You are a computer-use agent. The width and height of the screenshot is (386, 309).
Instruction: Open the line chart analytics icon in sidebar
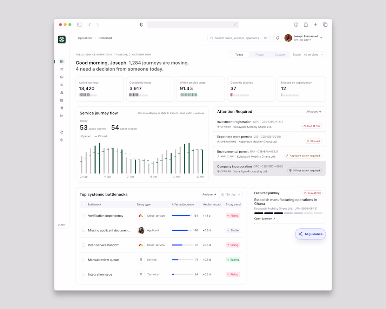62,116
